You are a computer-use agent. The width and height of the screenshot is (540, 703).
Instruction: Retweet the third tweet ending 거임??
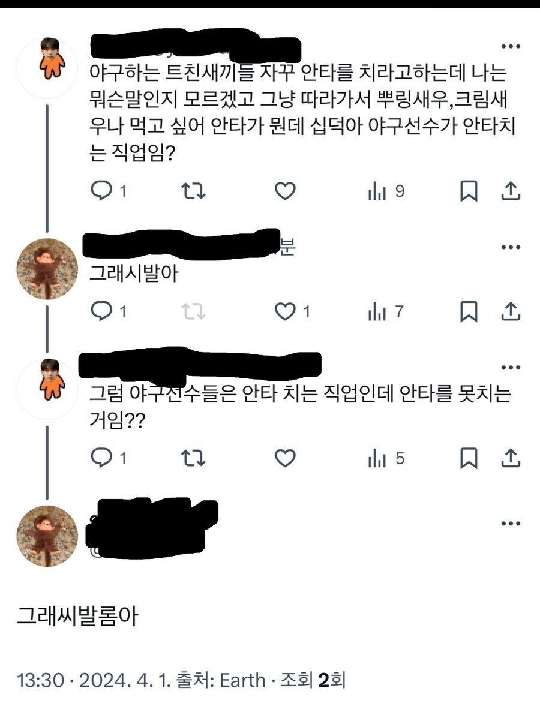(193, 459)
